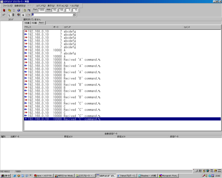Screen dimensions: 222x178
Task: Click the Port field showing 10000
Action: click(x=41, y=10)
